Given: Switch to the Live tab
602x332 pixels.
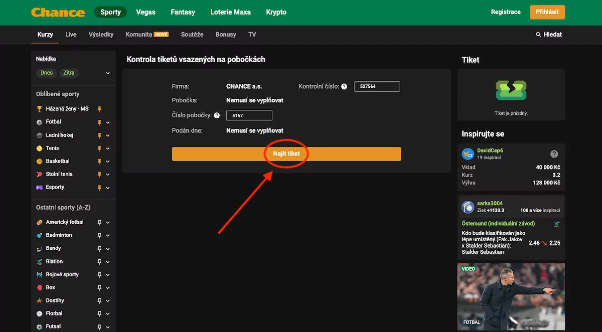Looking at the screenshot, I should tap(70, 34).
